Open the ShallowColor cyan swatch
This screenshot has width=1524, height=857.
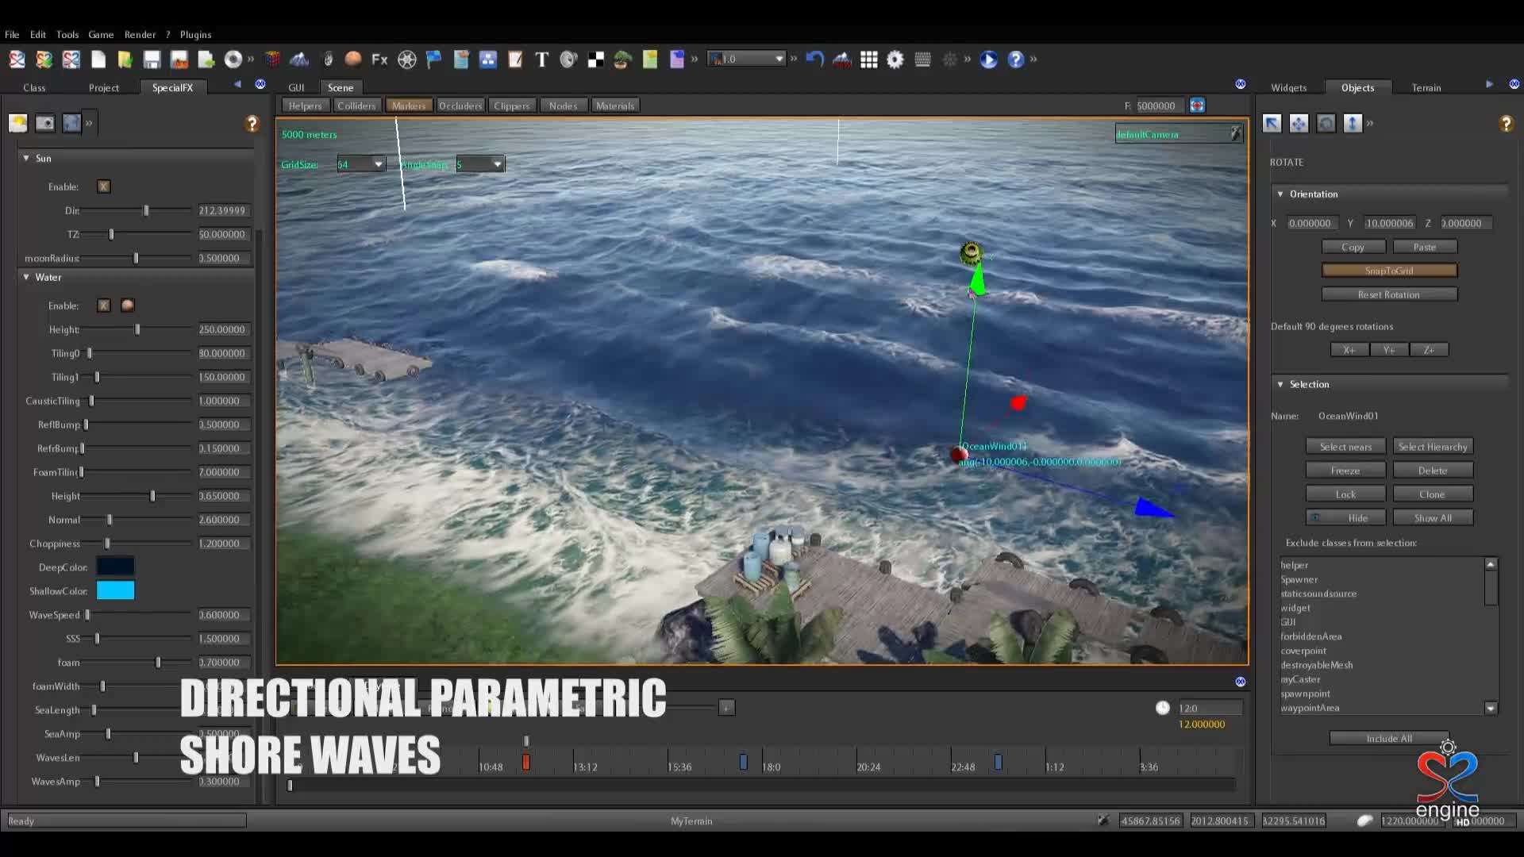tap(115, 590)
